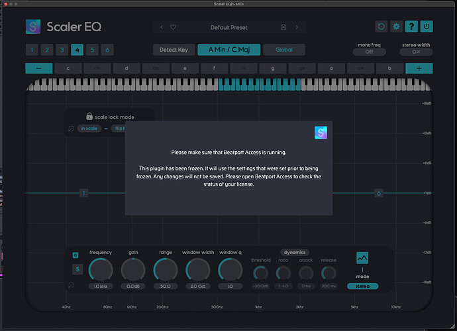The width and height of the screenshot is (457, 331).
Task: Toggle the band enable square icon
Action: tap(76, 255)
